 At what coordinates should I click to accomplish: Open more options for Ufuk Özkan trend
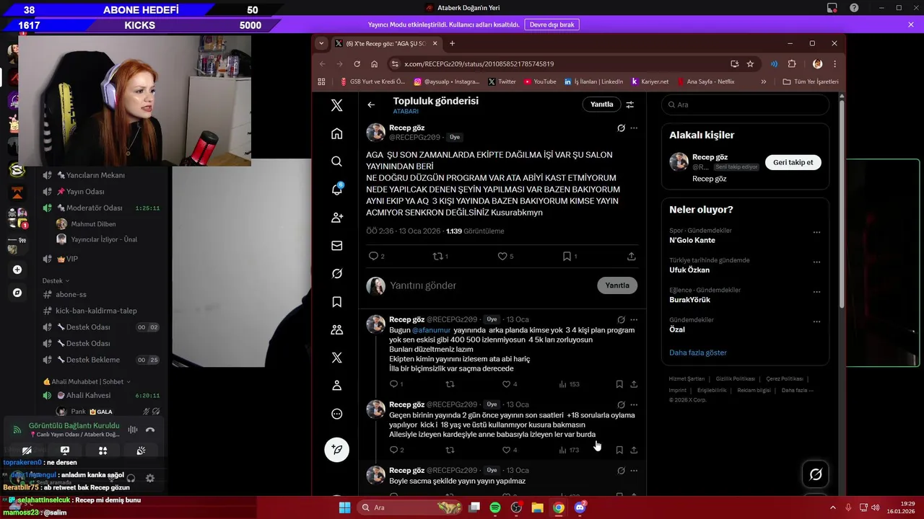pos(816,262)
